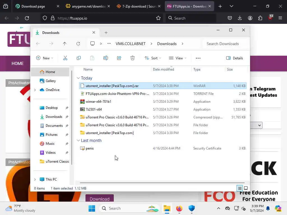Expand chevron after Downloads in address bar

182,44
